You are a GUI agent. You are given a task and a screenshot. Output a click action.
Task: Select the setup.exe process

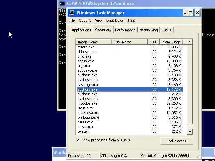(x=130, y=61)
